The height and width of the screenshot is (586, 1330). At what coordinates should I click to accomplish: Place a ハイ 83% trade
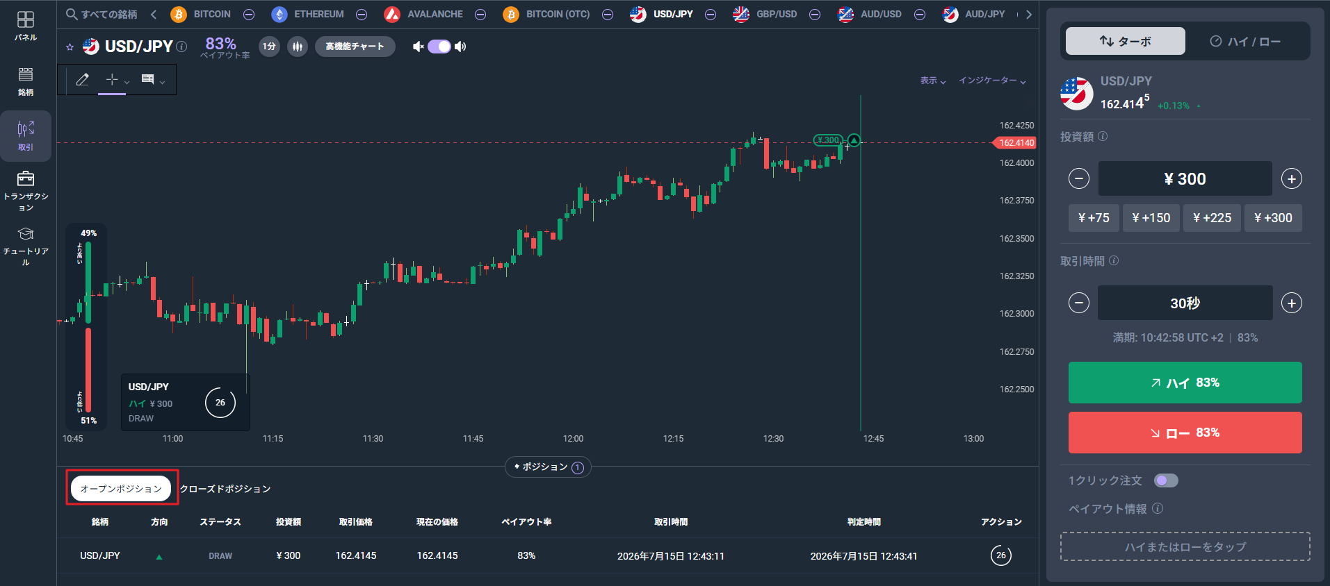(1185, 383)
